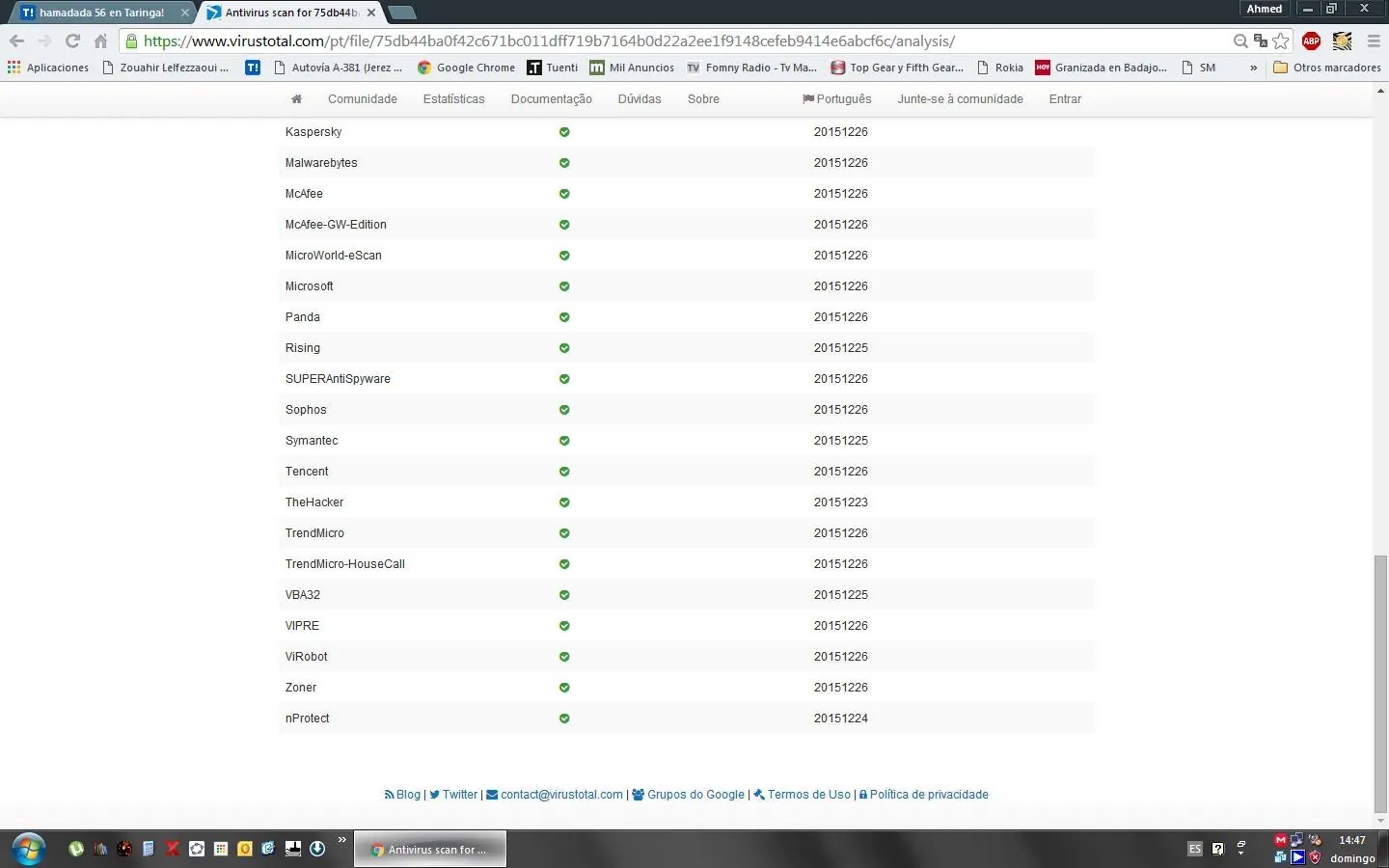The height and width of the screenshot is (868, 1389).
Task: Open the zoom magnifier icon in address bar
Action: pos(1240,41)
